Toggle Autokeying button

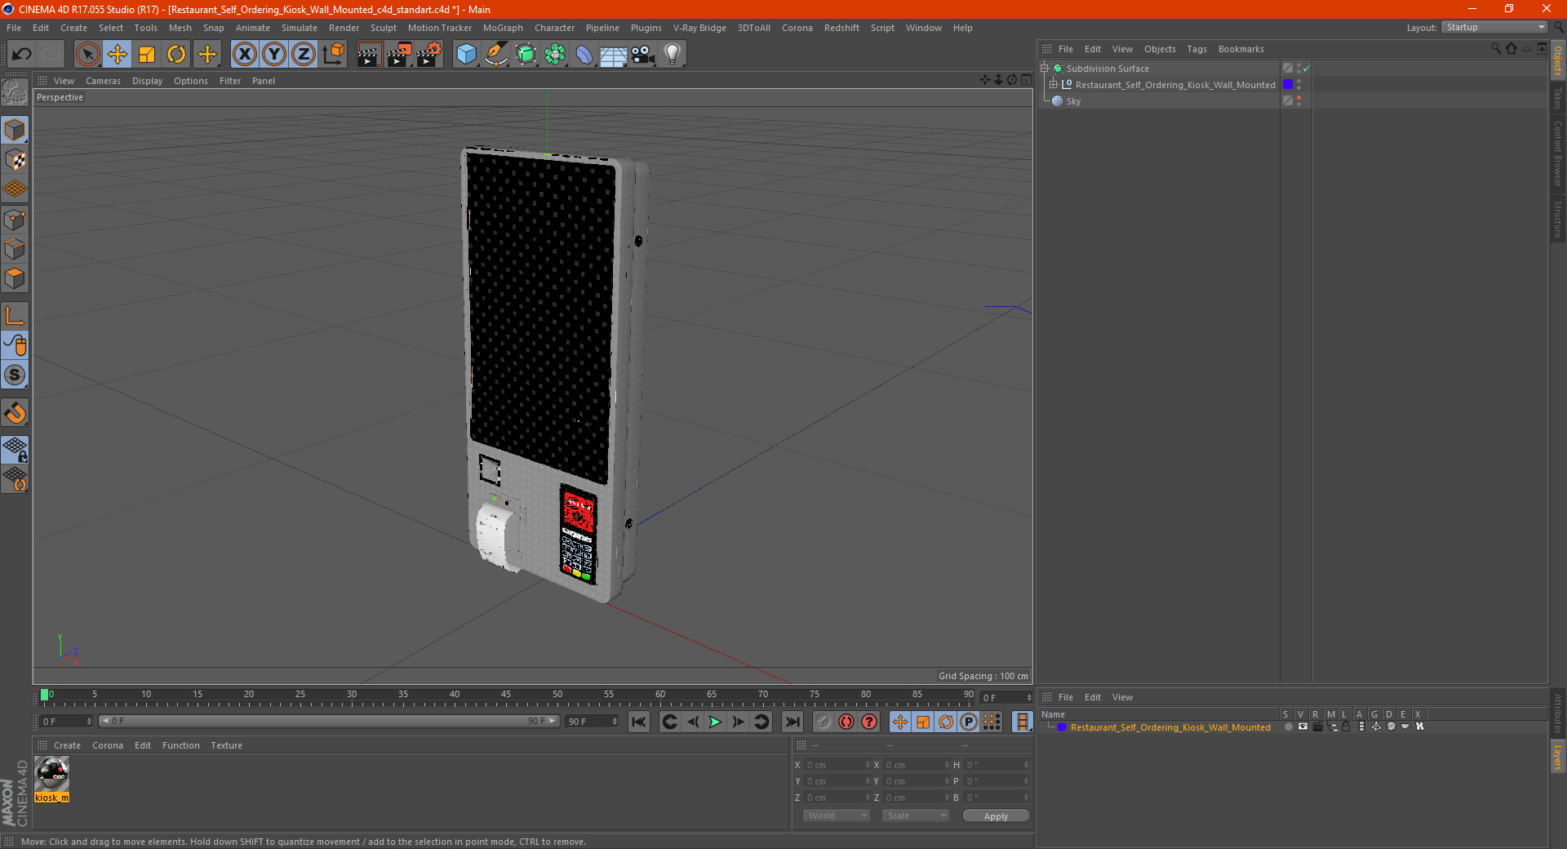coord(846,722)
